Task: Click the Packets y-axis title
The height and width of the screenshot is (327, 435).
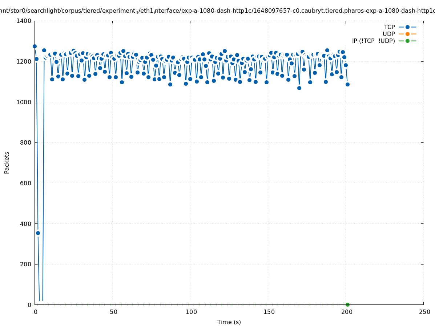Action: (7, 163)
